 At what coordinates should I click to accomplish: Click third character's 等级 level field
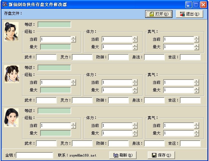point(54,111)
